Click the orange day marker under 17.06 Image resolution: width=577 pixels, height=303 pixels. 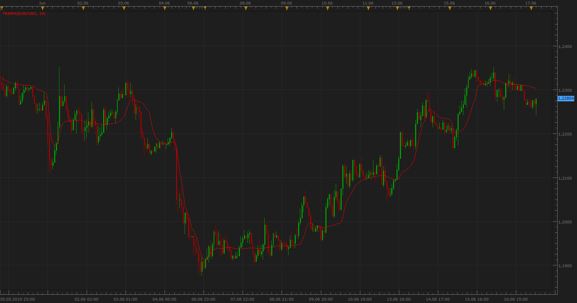[x=531, y=9]
